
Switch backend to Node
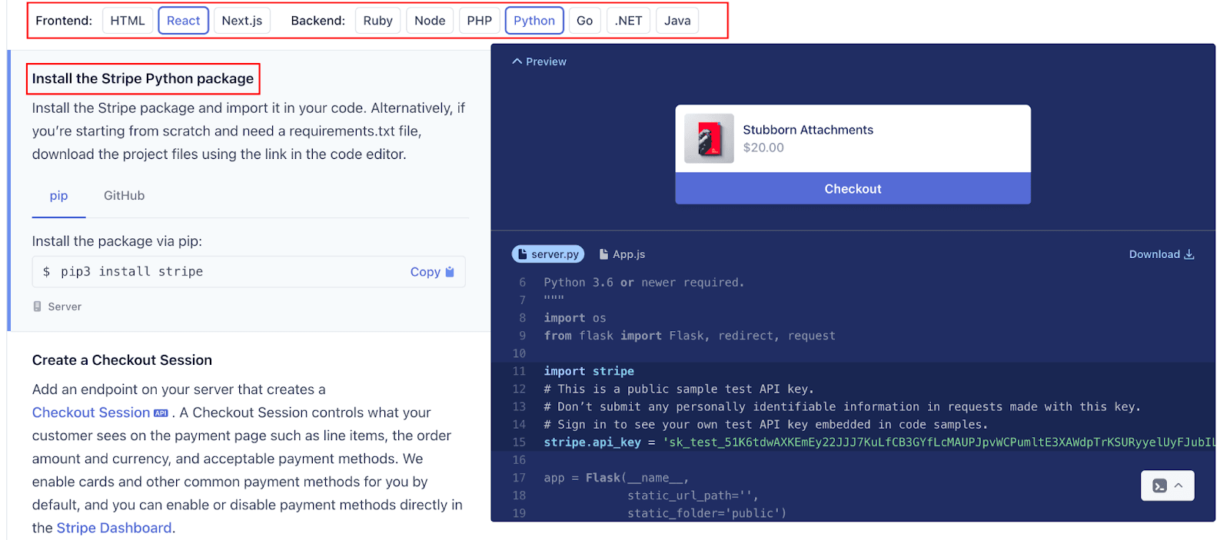429,21
